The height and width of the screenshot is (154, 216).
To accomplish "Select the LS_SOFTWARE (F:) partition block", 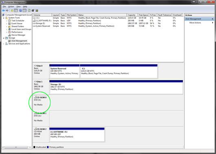I will [77, 134].
